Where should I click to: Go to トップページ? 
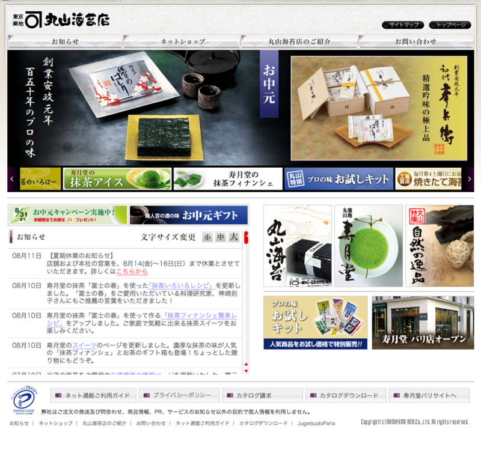tap(450, 25)
